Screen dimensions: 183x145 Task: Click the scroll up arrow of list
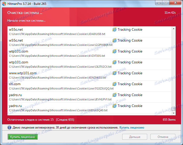174,28
